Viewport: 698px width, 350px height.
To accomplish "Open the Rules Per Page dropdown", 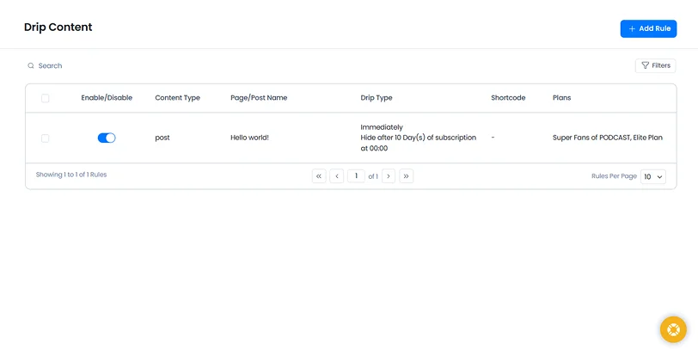I will tap(653, 176).
